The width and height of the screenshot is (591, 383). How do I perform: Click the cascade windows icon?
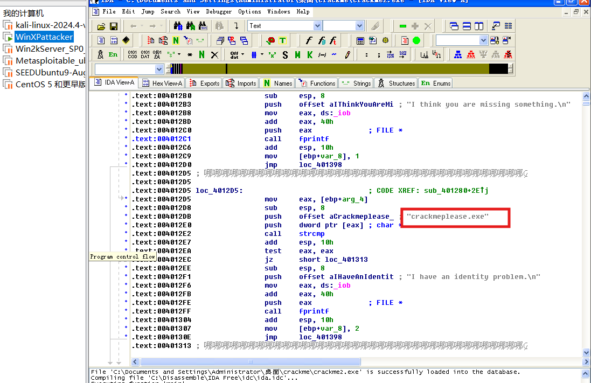(454, 26)
